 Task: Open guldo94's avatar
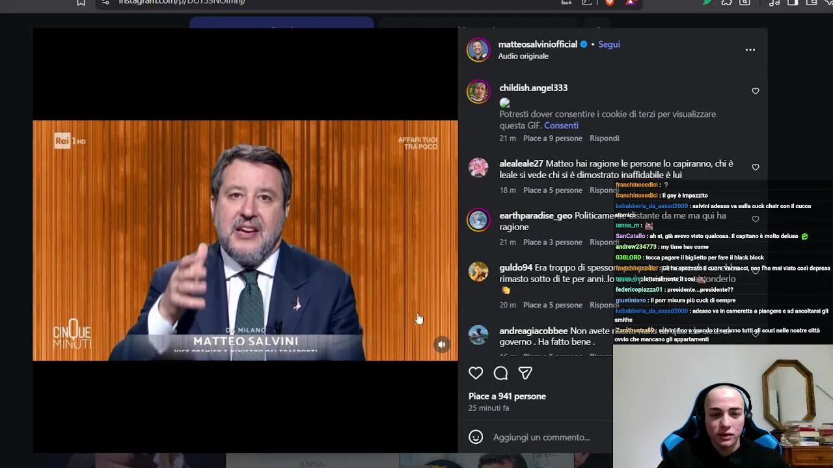coord(478,272)
